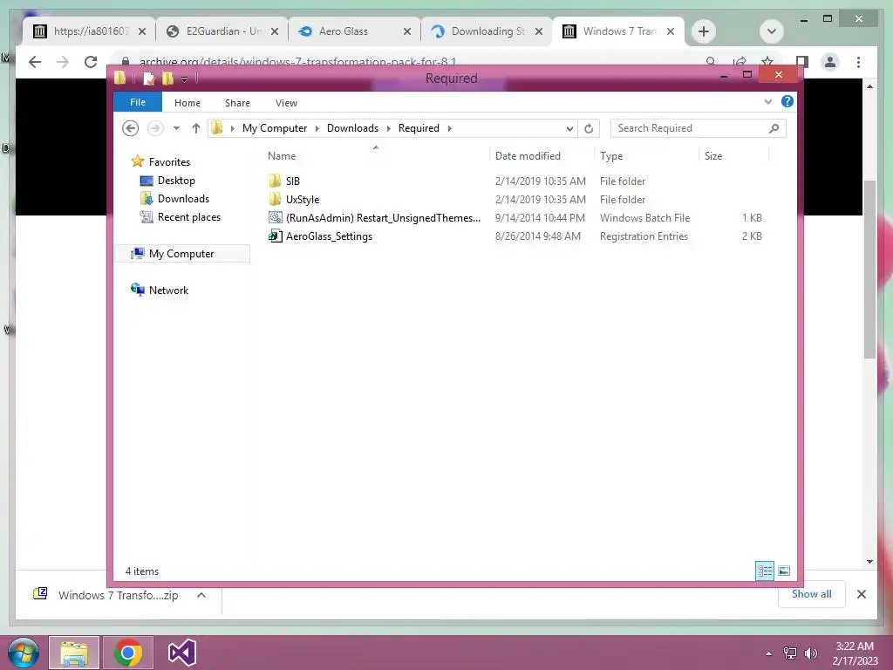
Task: Select My Computer in navigation pane
Action: (x=181, y=254)
